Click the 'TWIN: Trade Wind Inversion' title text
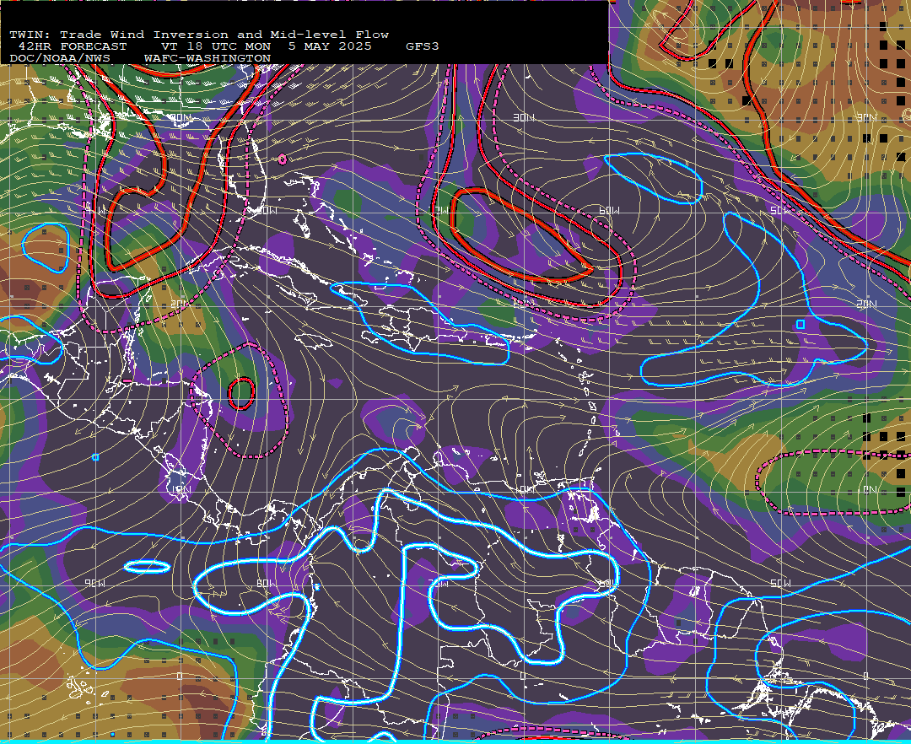911x744 pixels. click(x=118, y=35)
